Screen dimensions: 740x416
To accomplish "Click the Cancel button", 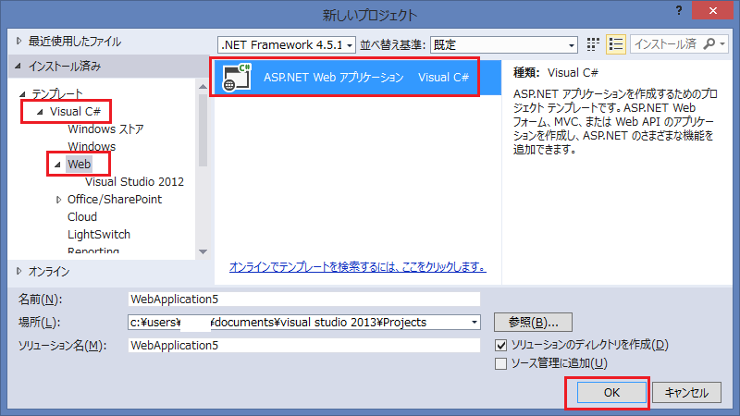I will pos(686,392).
